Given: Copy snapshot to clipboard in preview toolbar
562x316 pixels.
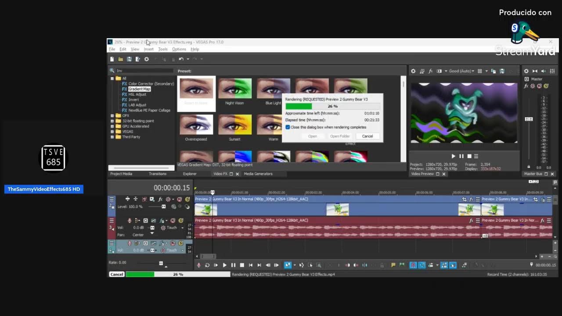Looking at the screenshot, I should click(x=494, y=71).
